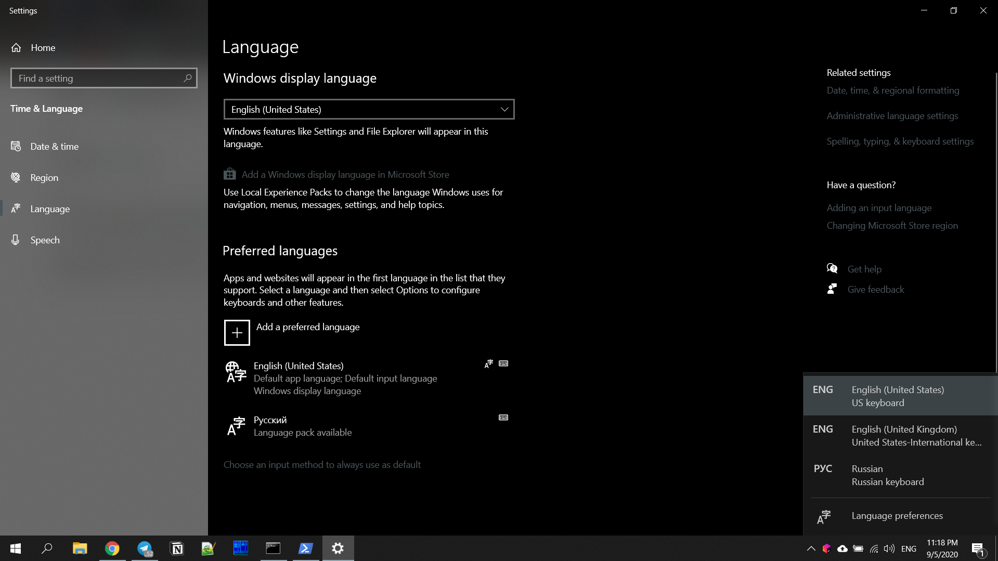The image size is (998, 561).
Task: Open Telegram from the taskbar
Action: (144, 549)
